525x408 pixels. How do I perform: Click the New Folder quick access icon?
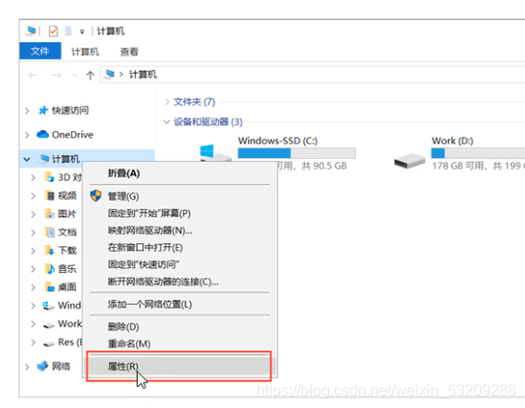68,32
